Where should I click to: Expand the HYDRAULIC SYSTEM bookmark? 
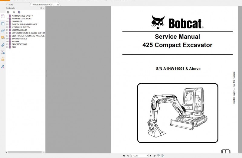tap(7, 27)
